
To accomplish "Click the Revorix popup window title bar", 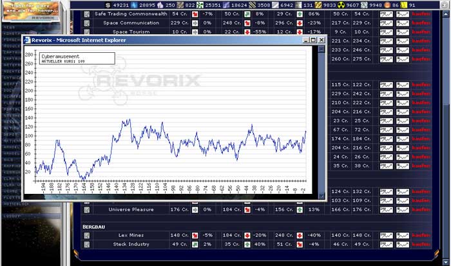I will coord(161,40).
